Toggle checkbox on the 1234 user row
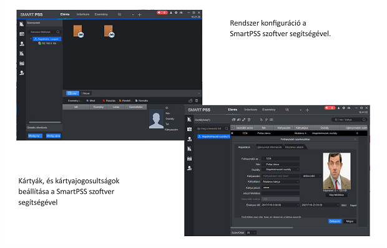Image resolution: width=387 pixels, height=248 pixels. [x=232, y=133]
